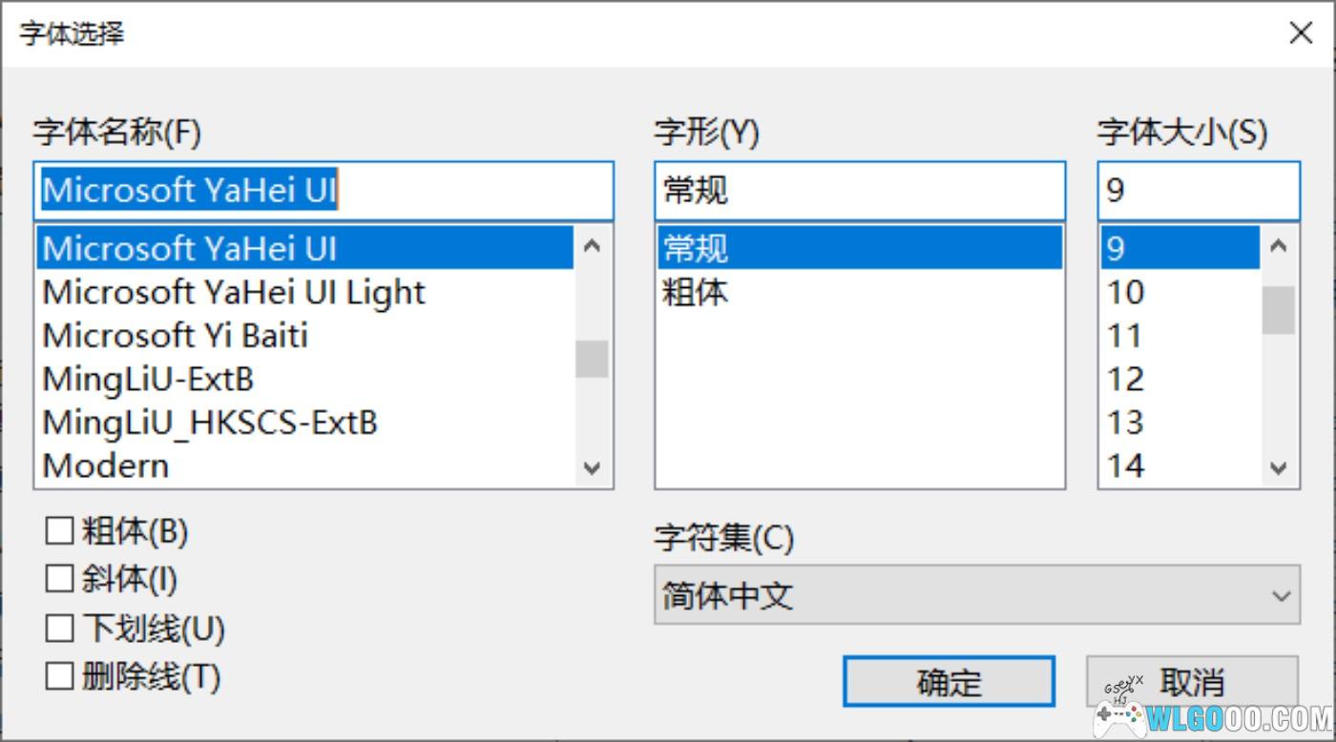
Task: Click the font size list down arrow
Action: pos(1279,467)
